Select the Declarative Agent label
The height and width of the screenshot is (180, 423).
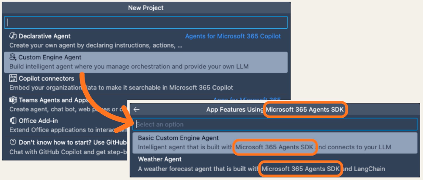coord(45,36)
